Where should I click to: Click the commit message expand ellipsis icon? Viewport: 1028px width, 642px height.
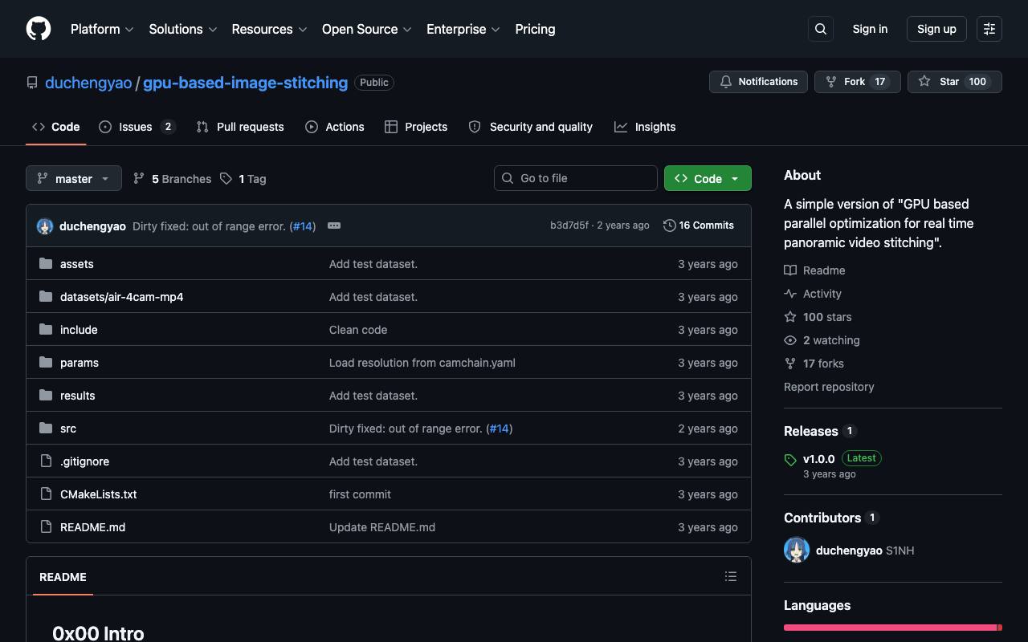(x=334, y=226)
